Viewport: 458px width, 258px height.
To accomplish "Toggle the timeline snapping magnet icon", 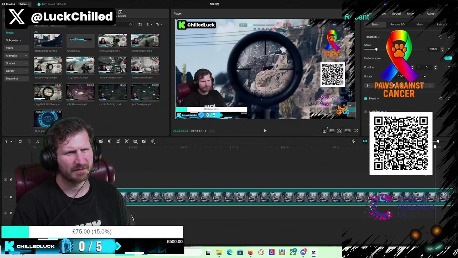I will coord(365,141).
